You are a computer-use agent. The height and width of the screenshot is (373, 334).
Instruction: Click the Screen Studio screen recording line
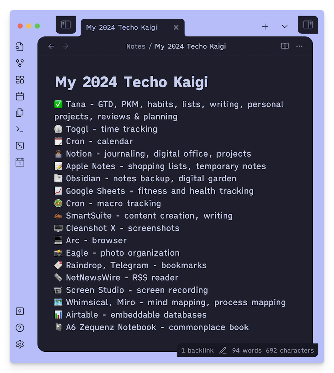point(131,290)
